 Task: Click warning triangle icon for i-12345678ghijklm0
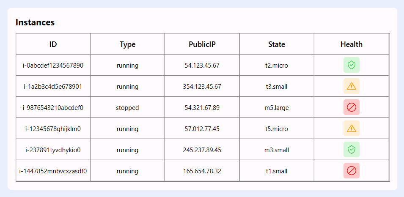point(351,129)
